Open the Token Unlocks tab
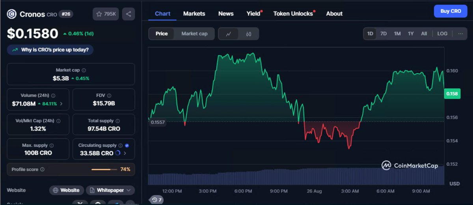This screenshot has height=205, width=473. coord(293,13)
